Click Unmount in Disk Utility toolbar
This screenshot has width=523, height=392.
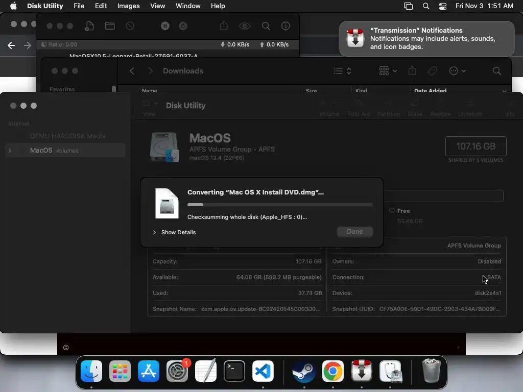(470, 108)
